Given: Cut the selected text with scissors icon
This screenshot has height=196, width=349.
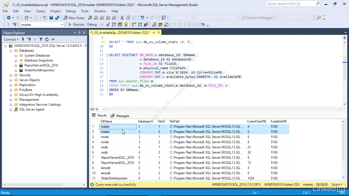Looking at the screenshot, I should 122,18.
